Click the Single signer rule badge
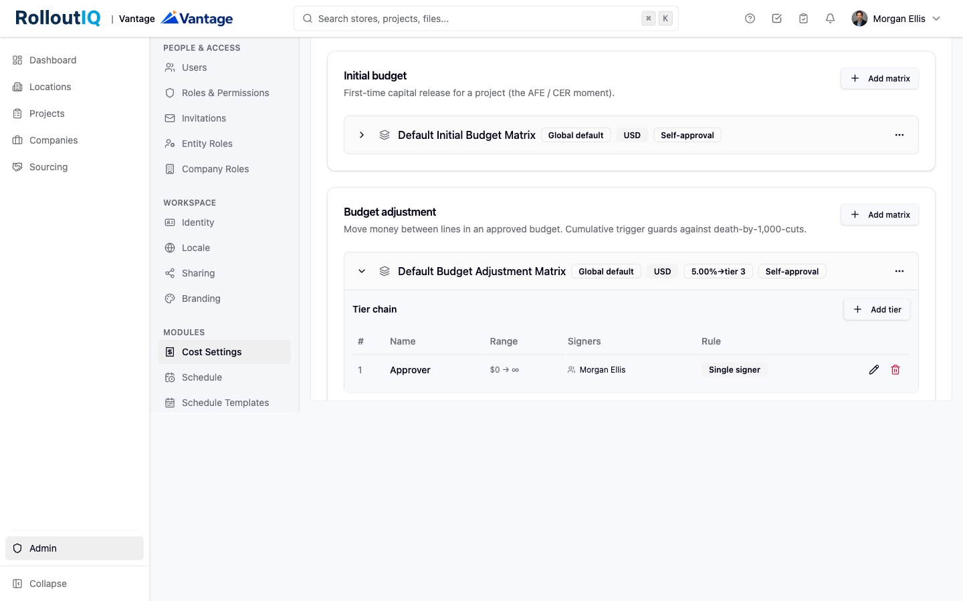The image size is (963, 601). pyautogui.click(x=734, y=370)
